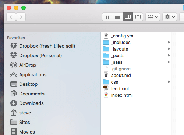Click the Favorites sidebar heading
This screenshot has width=184, height=135.
coord(16,38)
